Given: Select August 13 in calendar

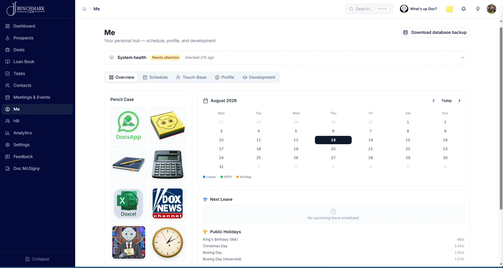Looking at the screenshot, I should [x=333, y=140].
